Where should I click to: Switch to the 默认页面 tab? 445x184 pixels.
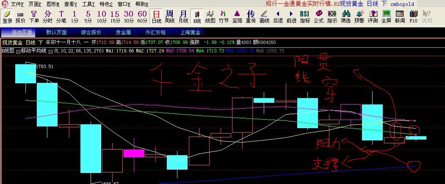56,32
